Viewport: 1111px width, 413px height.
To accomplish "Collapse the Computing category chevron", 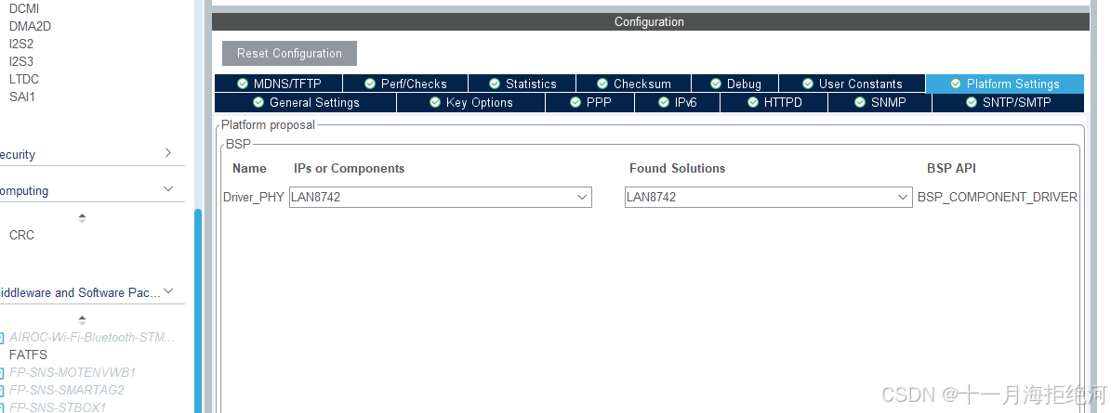I will [168, 188].
